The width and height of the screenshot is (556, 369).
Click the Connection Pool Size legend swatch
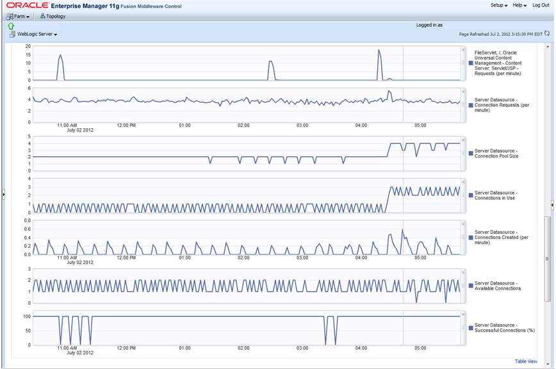pos(471,154)
